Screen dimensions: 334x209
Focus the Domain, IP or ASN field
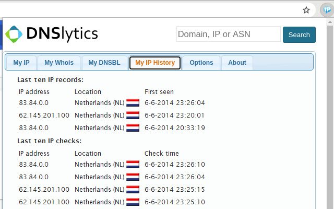pos(228,34)
